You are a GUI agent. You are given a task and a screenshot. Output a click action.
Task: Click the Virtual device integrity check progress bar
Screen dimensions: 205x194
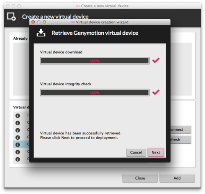point(95,93)
